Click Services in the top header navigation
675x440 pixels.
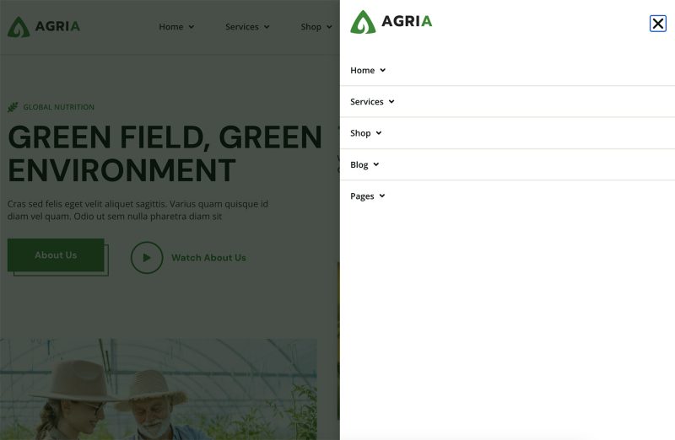pos(242,27)
